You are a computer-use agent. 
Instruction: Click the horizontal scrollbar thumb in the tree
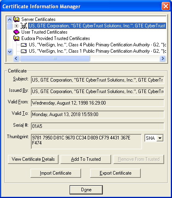point(55,58)
